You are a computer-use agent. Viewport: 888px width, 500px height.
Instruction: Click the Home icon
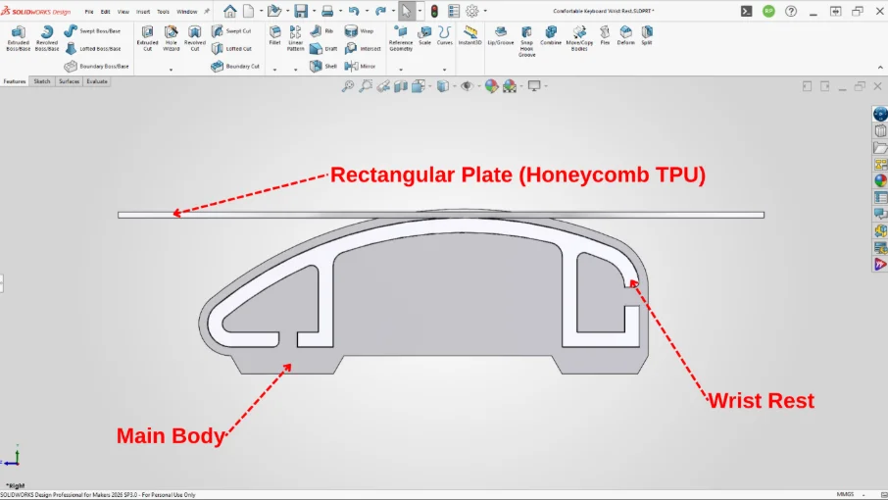(x=230, y=11)
